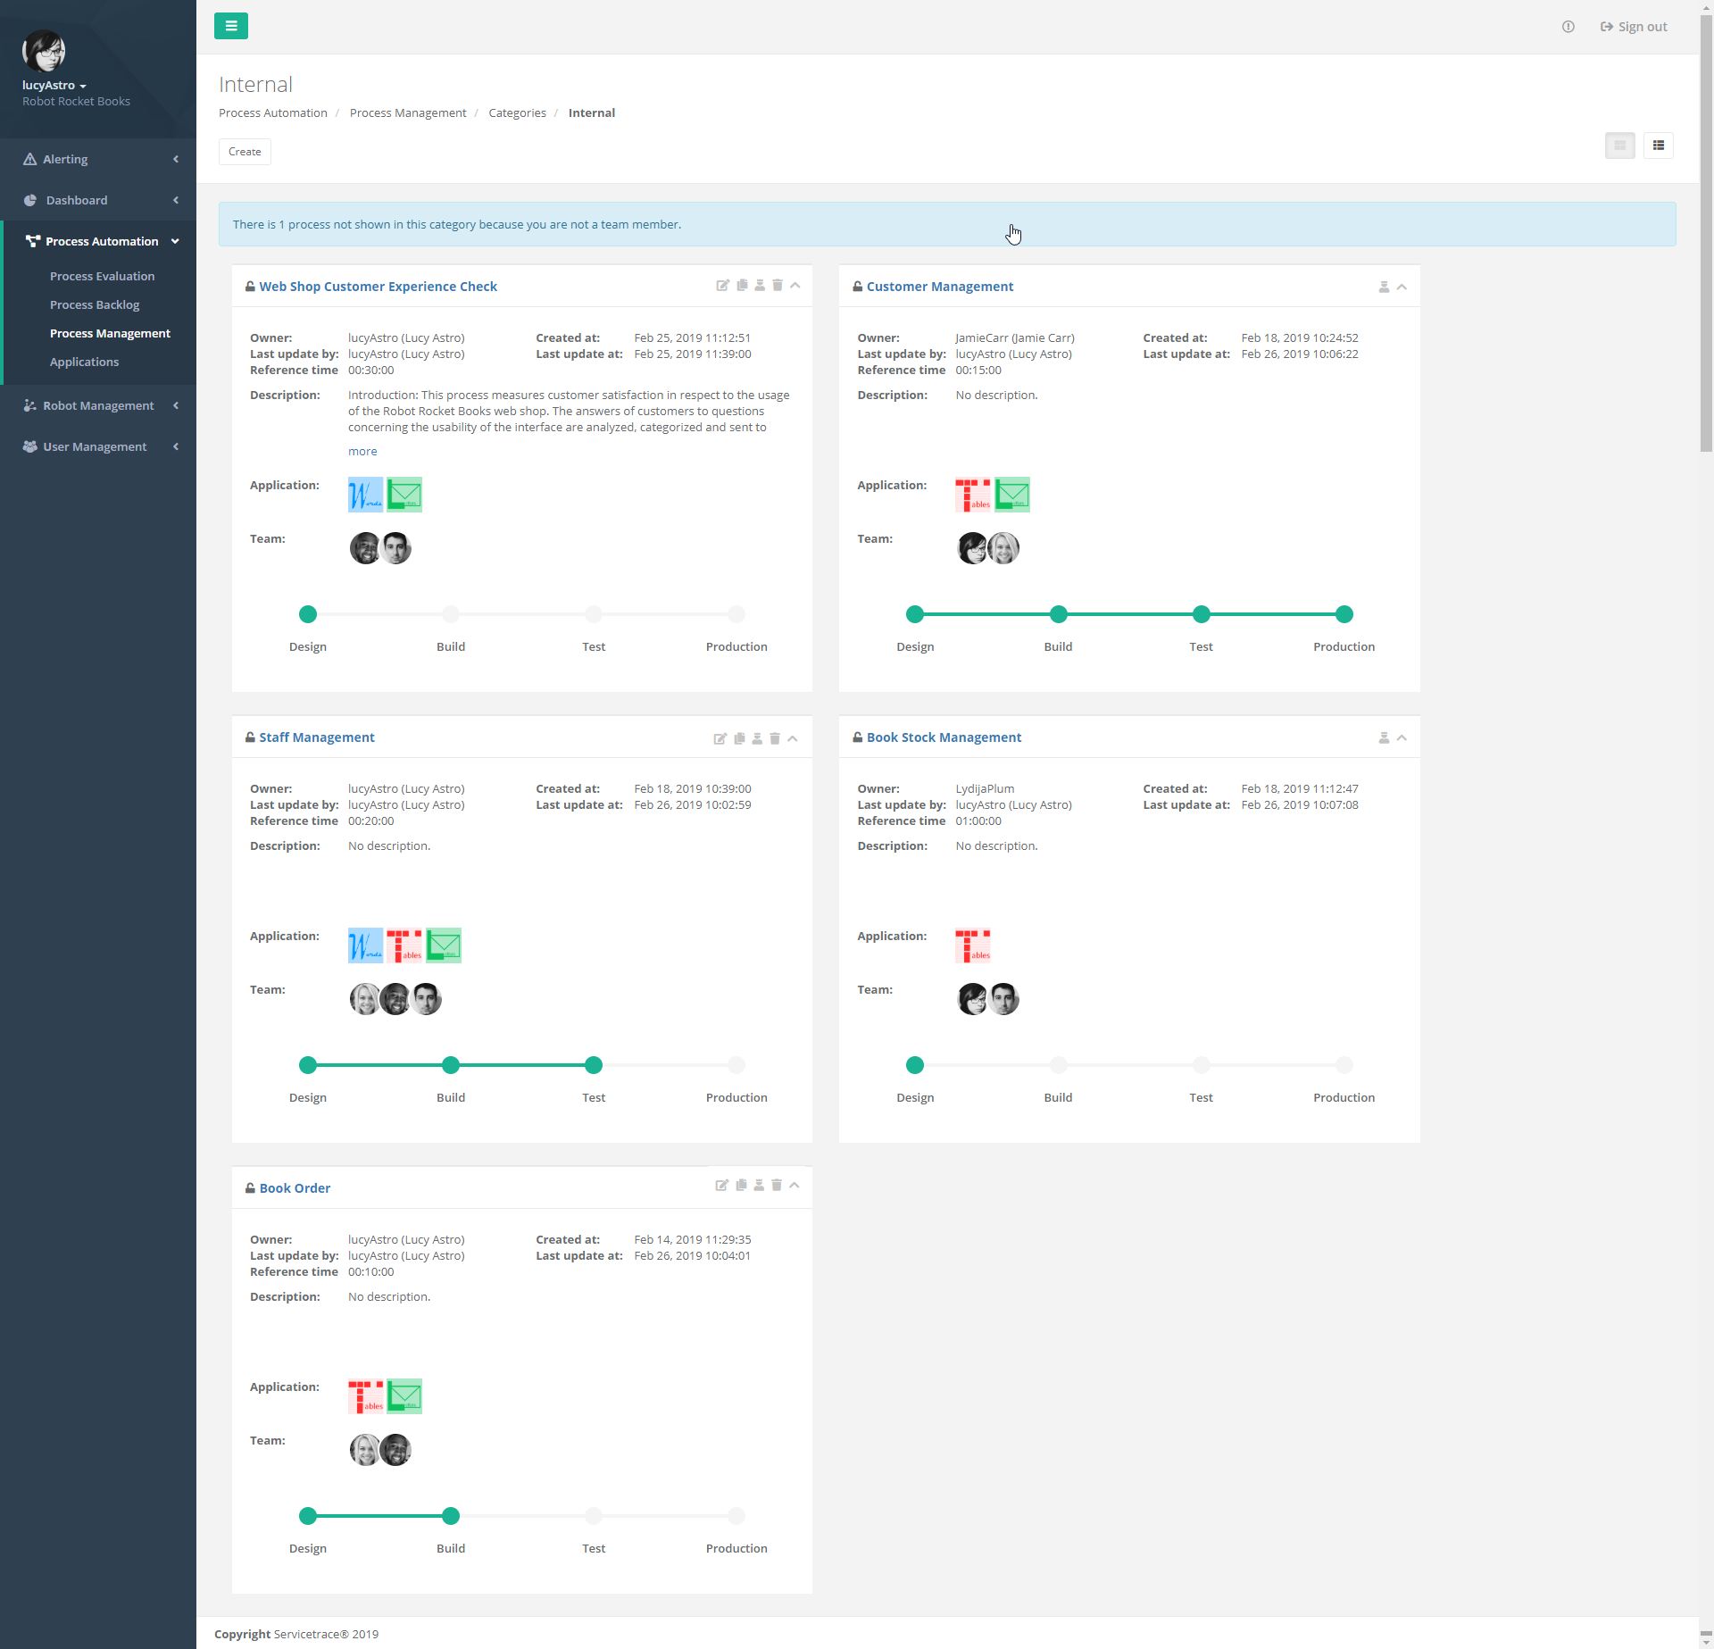This screenshot has width=1714, height=1649.
Task: Collapse the Book Stock Management card
Action: (x=1402, y=737)
